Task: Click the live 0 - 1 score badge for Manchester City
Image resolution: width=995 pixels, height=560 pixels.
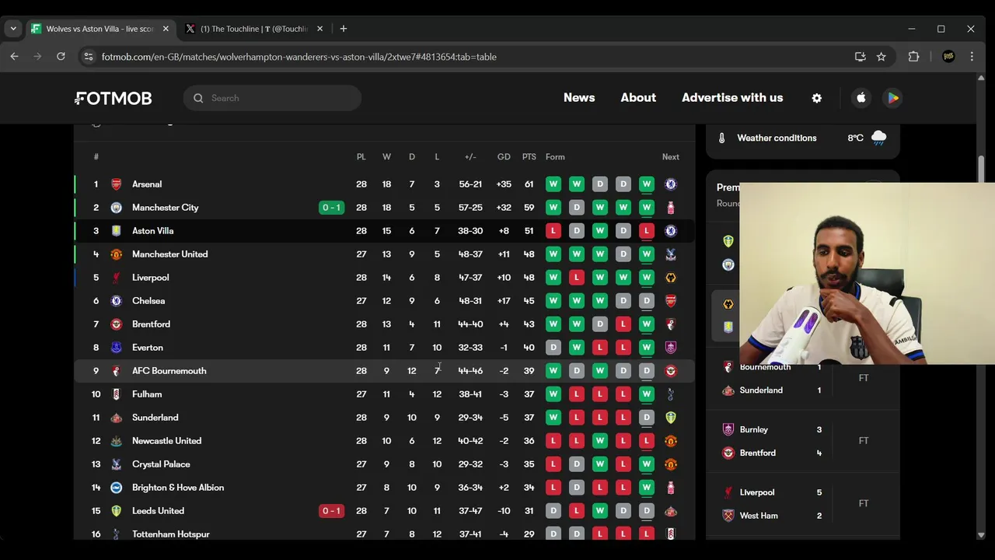Action: coord(331,208)
